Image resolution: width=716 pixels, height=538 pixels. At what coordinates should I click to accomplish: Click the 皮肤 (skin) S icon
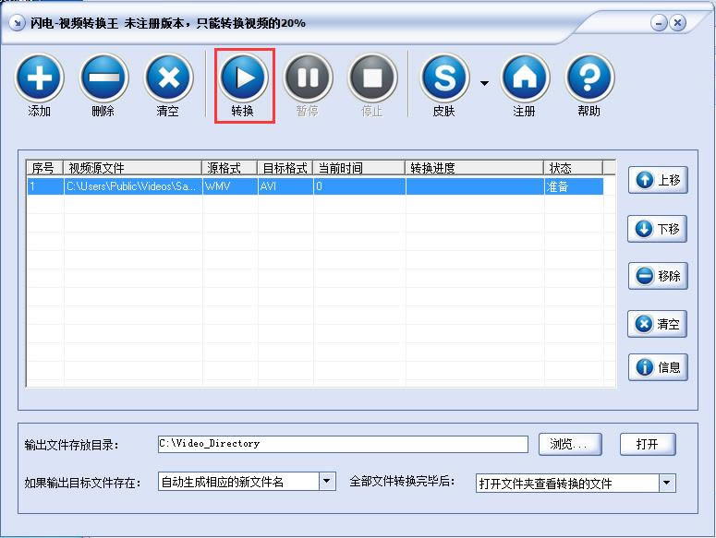click(444, 78)
